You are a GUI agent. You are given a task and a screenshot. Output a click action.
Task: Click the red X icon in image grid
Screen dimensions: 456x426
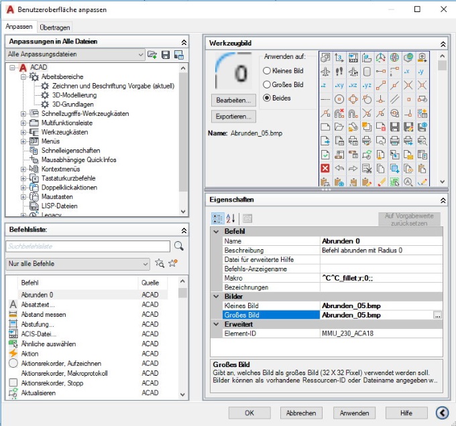pos(325,167)
